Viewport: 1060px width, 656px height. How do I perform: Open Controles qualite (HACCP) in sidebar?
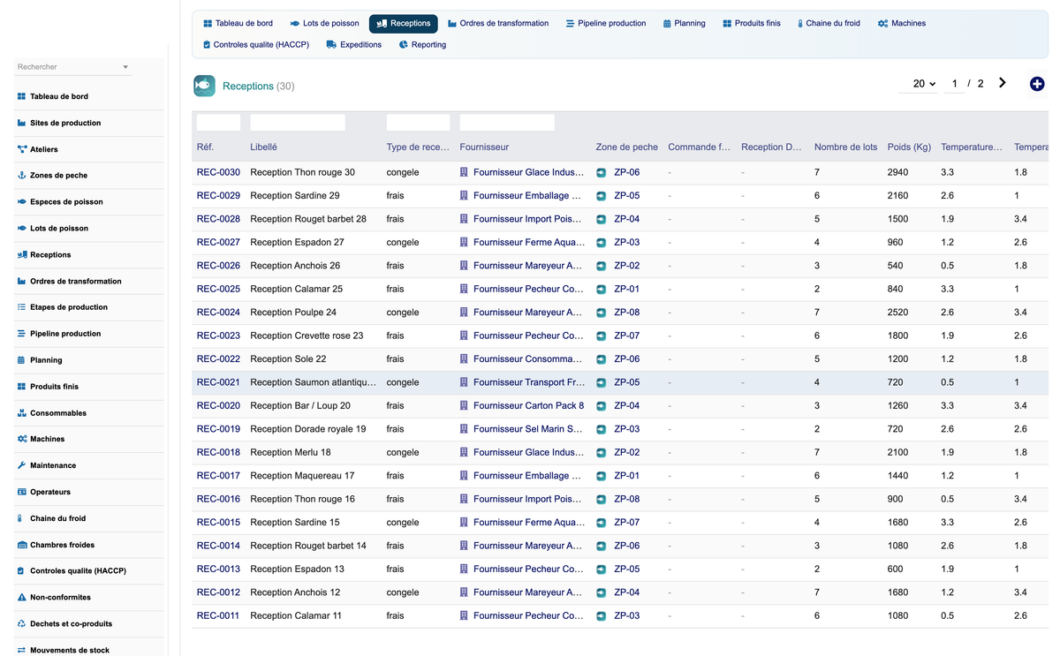[x=78, y=571]
